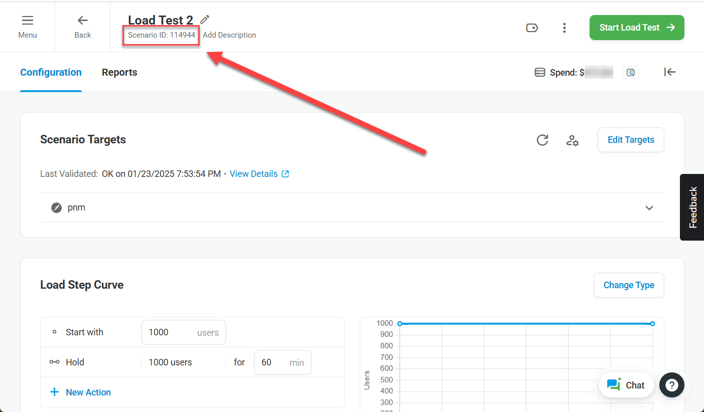This screenshot has height=412, width=704.
Task: Click the wallet icon next to Spend
Action: point(631,73)
